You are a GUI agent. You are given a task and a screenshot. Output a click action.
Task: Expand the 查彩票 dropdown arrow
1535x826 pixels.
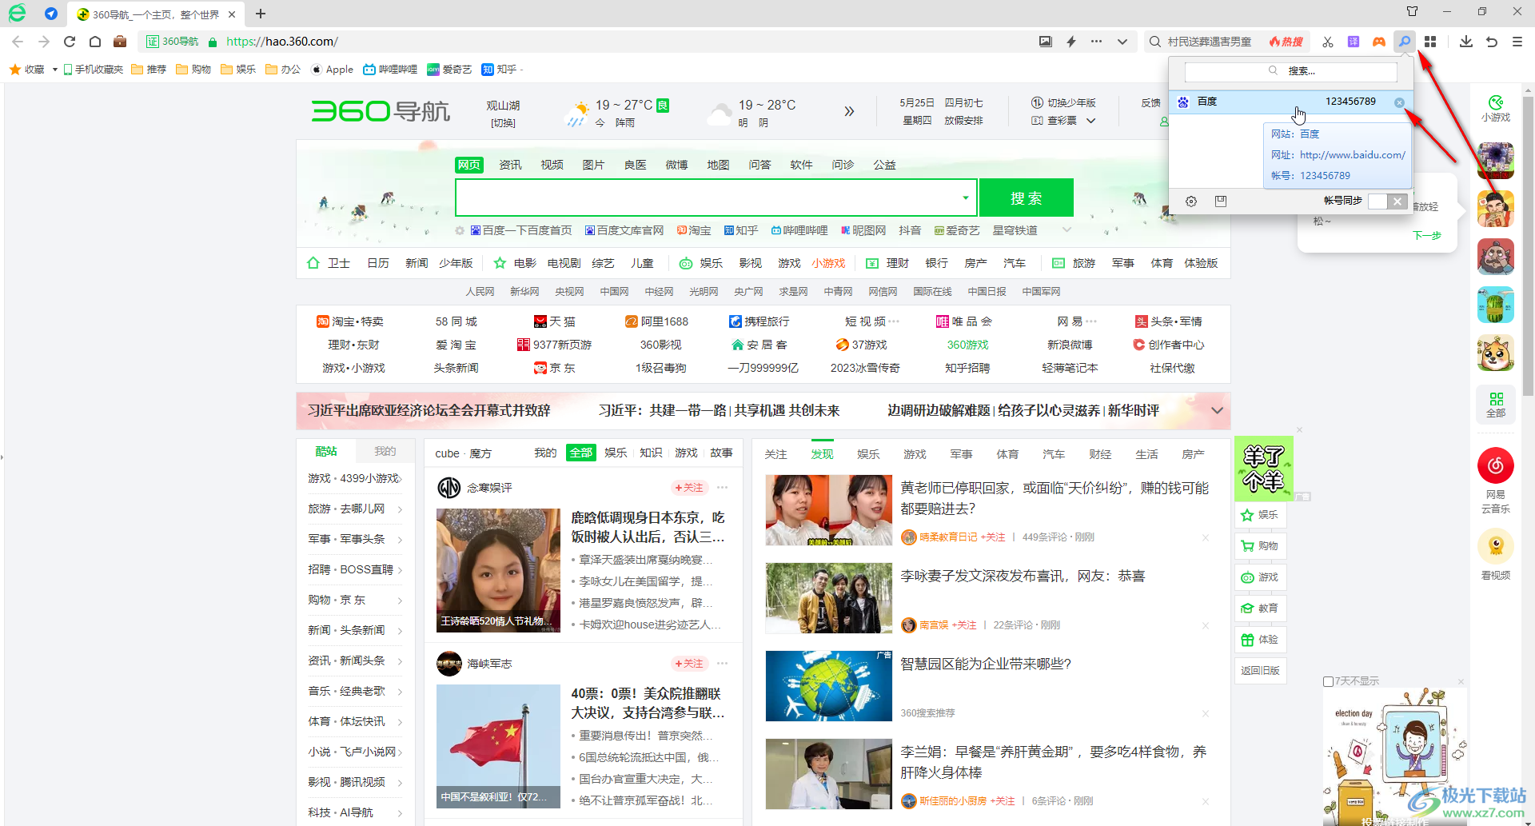click(1090, 121)
